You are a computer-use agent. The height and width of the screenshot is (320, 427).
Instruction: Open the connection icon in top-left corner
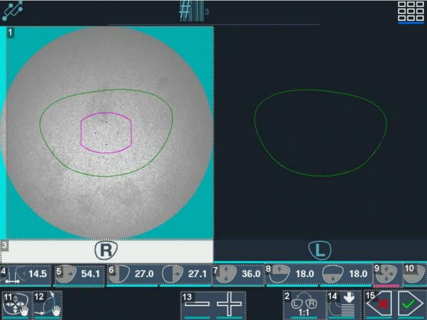(13, 11)
